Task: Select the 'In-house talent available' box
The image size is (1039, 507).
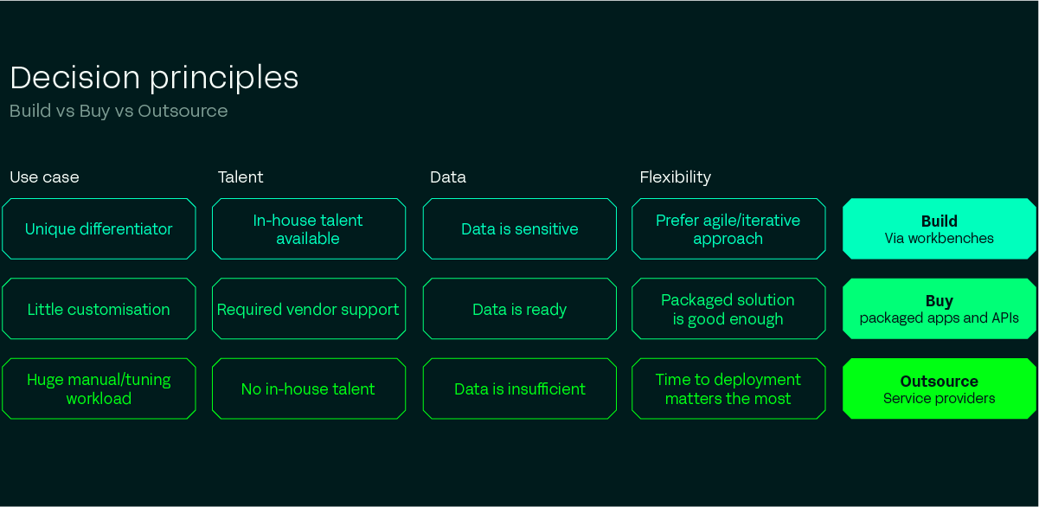Action: [309, 229]
